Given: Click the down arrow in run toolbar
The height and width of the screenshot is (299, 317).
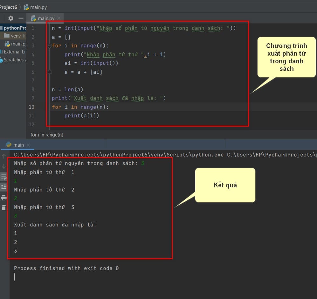Looking at the screenshot, I should [4, 166].
